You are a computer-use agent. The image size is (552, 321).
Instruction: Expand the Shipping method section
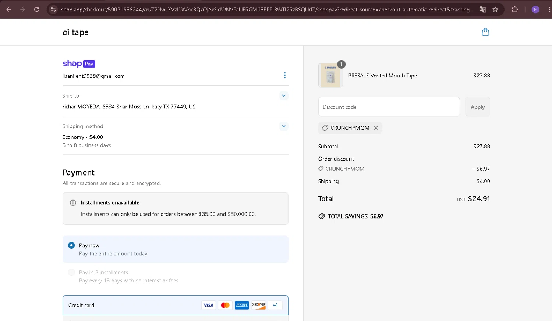pos(283,126)
